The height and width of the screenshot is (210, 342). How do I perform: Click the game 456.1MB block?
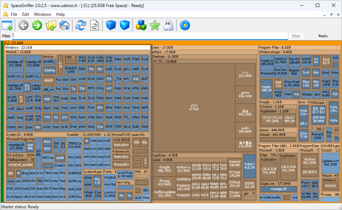[x=245, y=94]
